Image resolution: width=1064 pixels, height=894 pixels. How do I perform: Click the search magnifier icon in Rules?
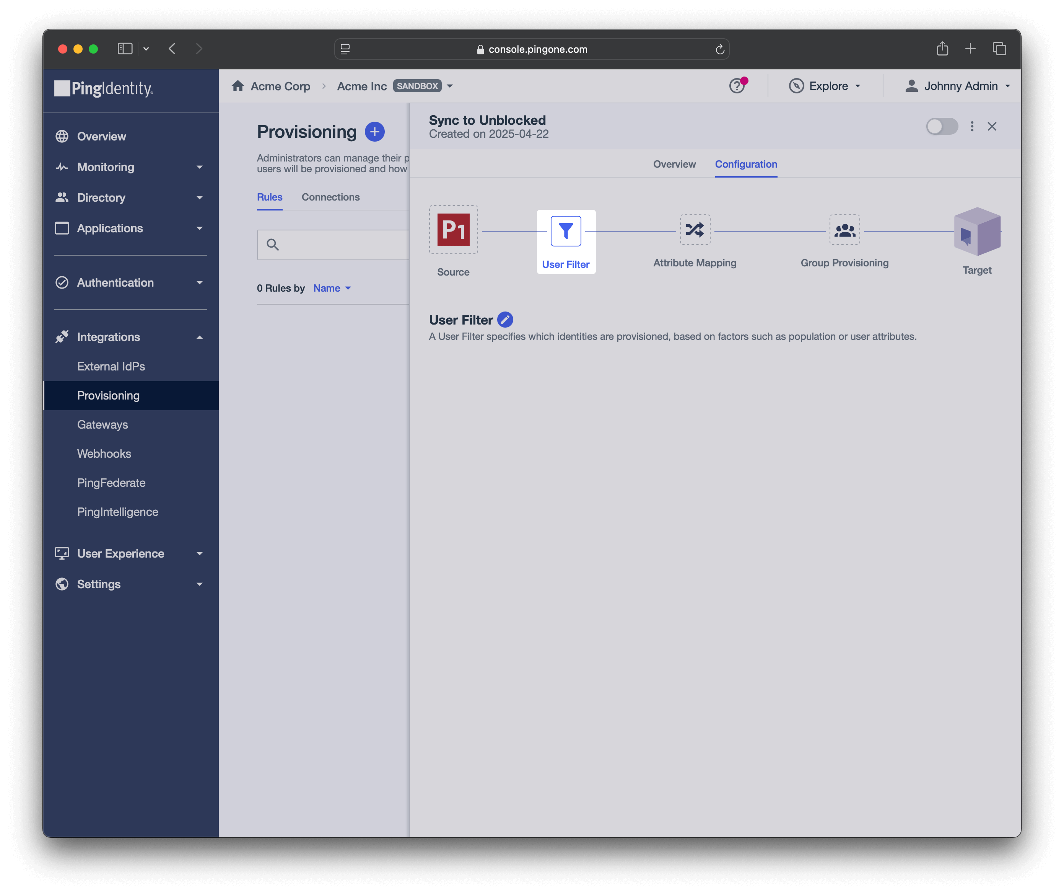273,245
